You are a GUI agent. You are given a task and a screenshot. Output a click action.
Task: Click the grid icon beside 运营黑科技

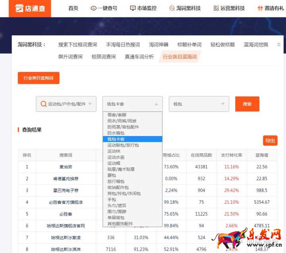216,8
